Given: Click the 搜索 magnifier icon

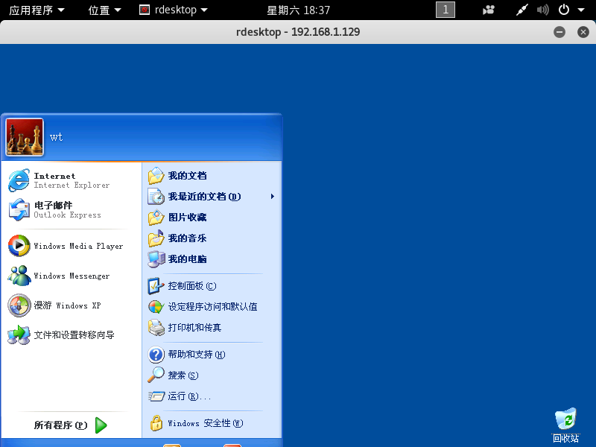Looking at the screenshot, I should tap(156, 375).
